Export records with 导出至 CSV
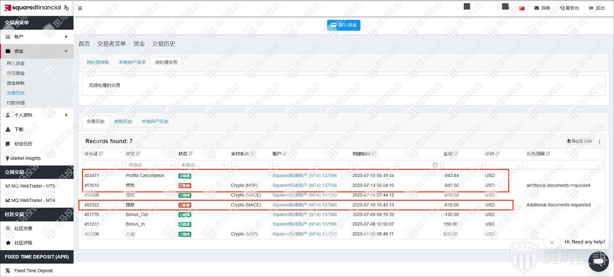 coord(579,141)
